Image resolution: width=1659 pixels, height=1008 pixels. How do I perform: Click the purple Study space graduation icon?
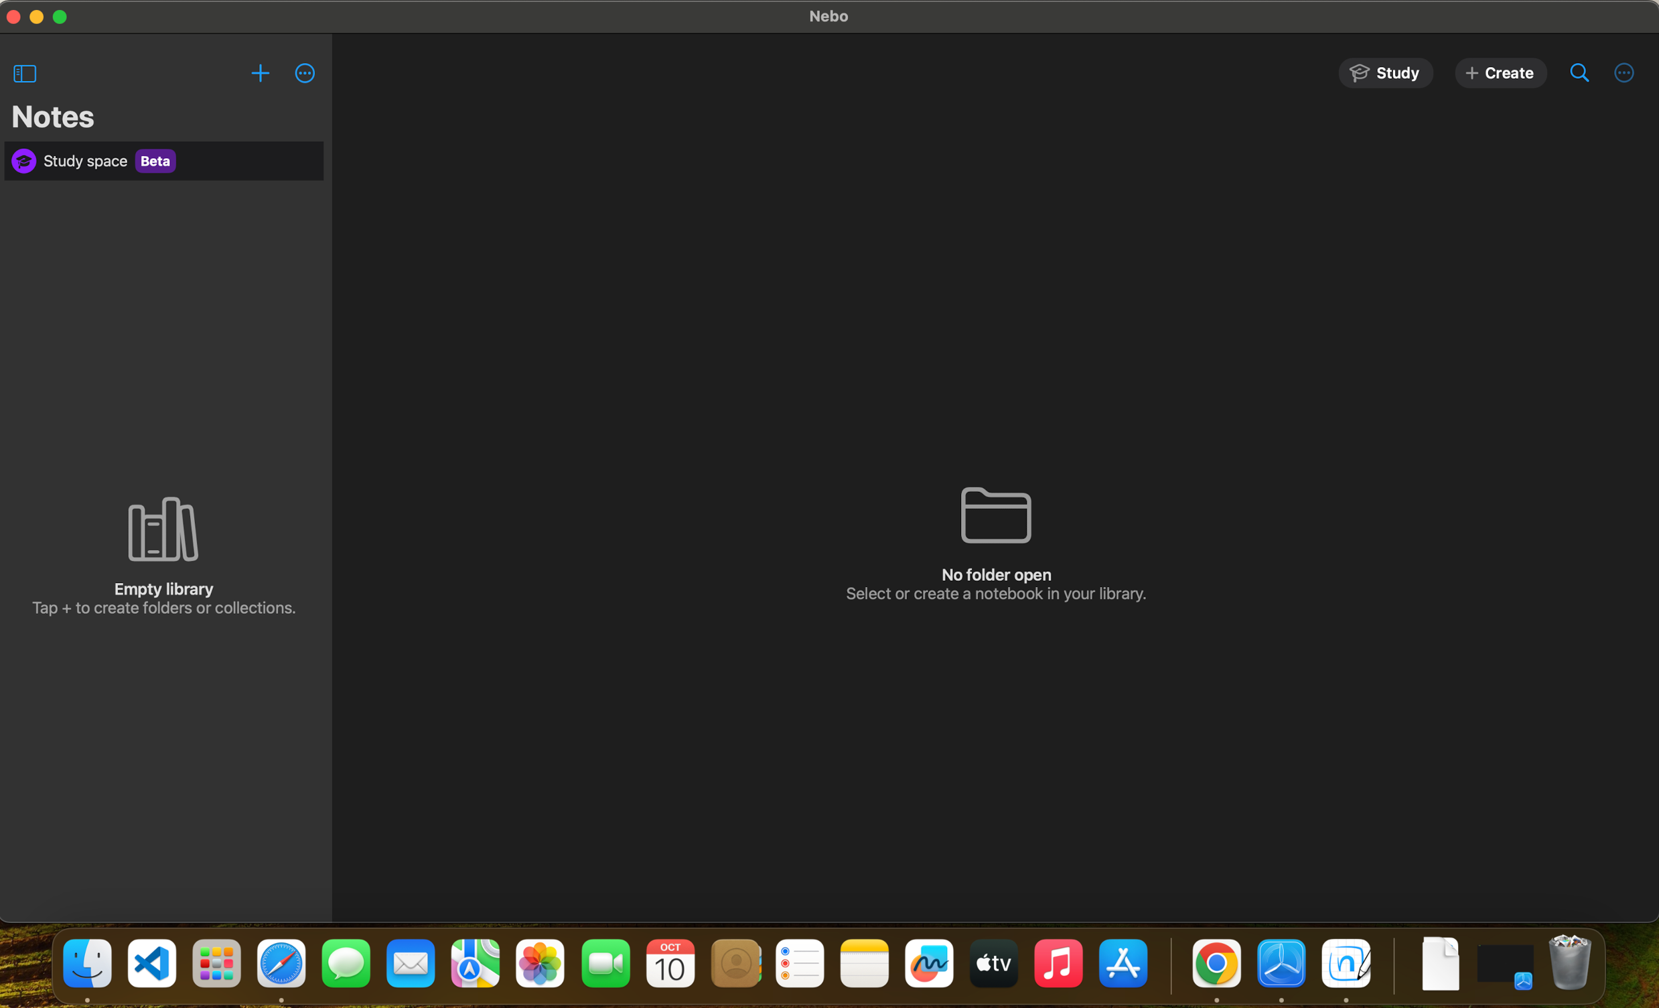[x=24, y=161]
